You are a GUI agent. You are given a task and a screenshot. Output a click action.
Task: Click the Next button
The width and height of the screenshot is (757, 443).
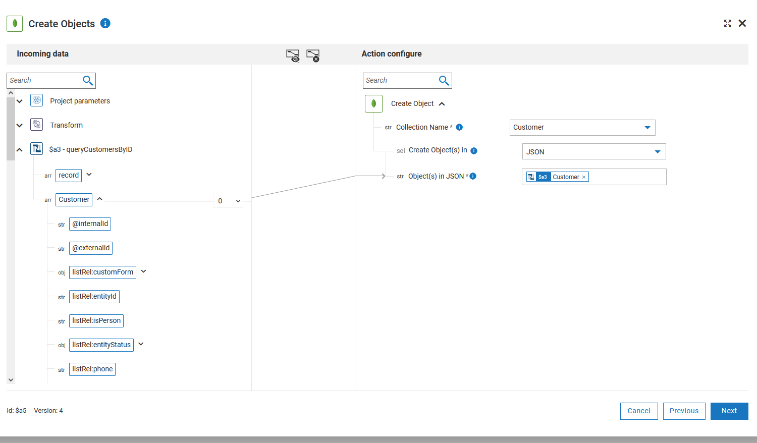pyautogui.click(x=729, y=411)
